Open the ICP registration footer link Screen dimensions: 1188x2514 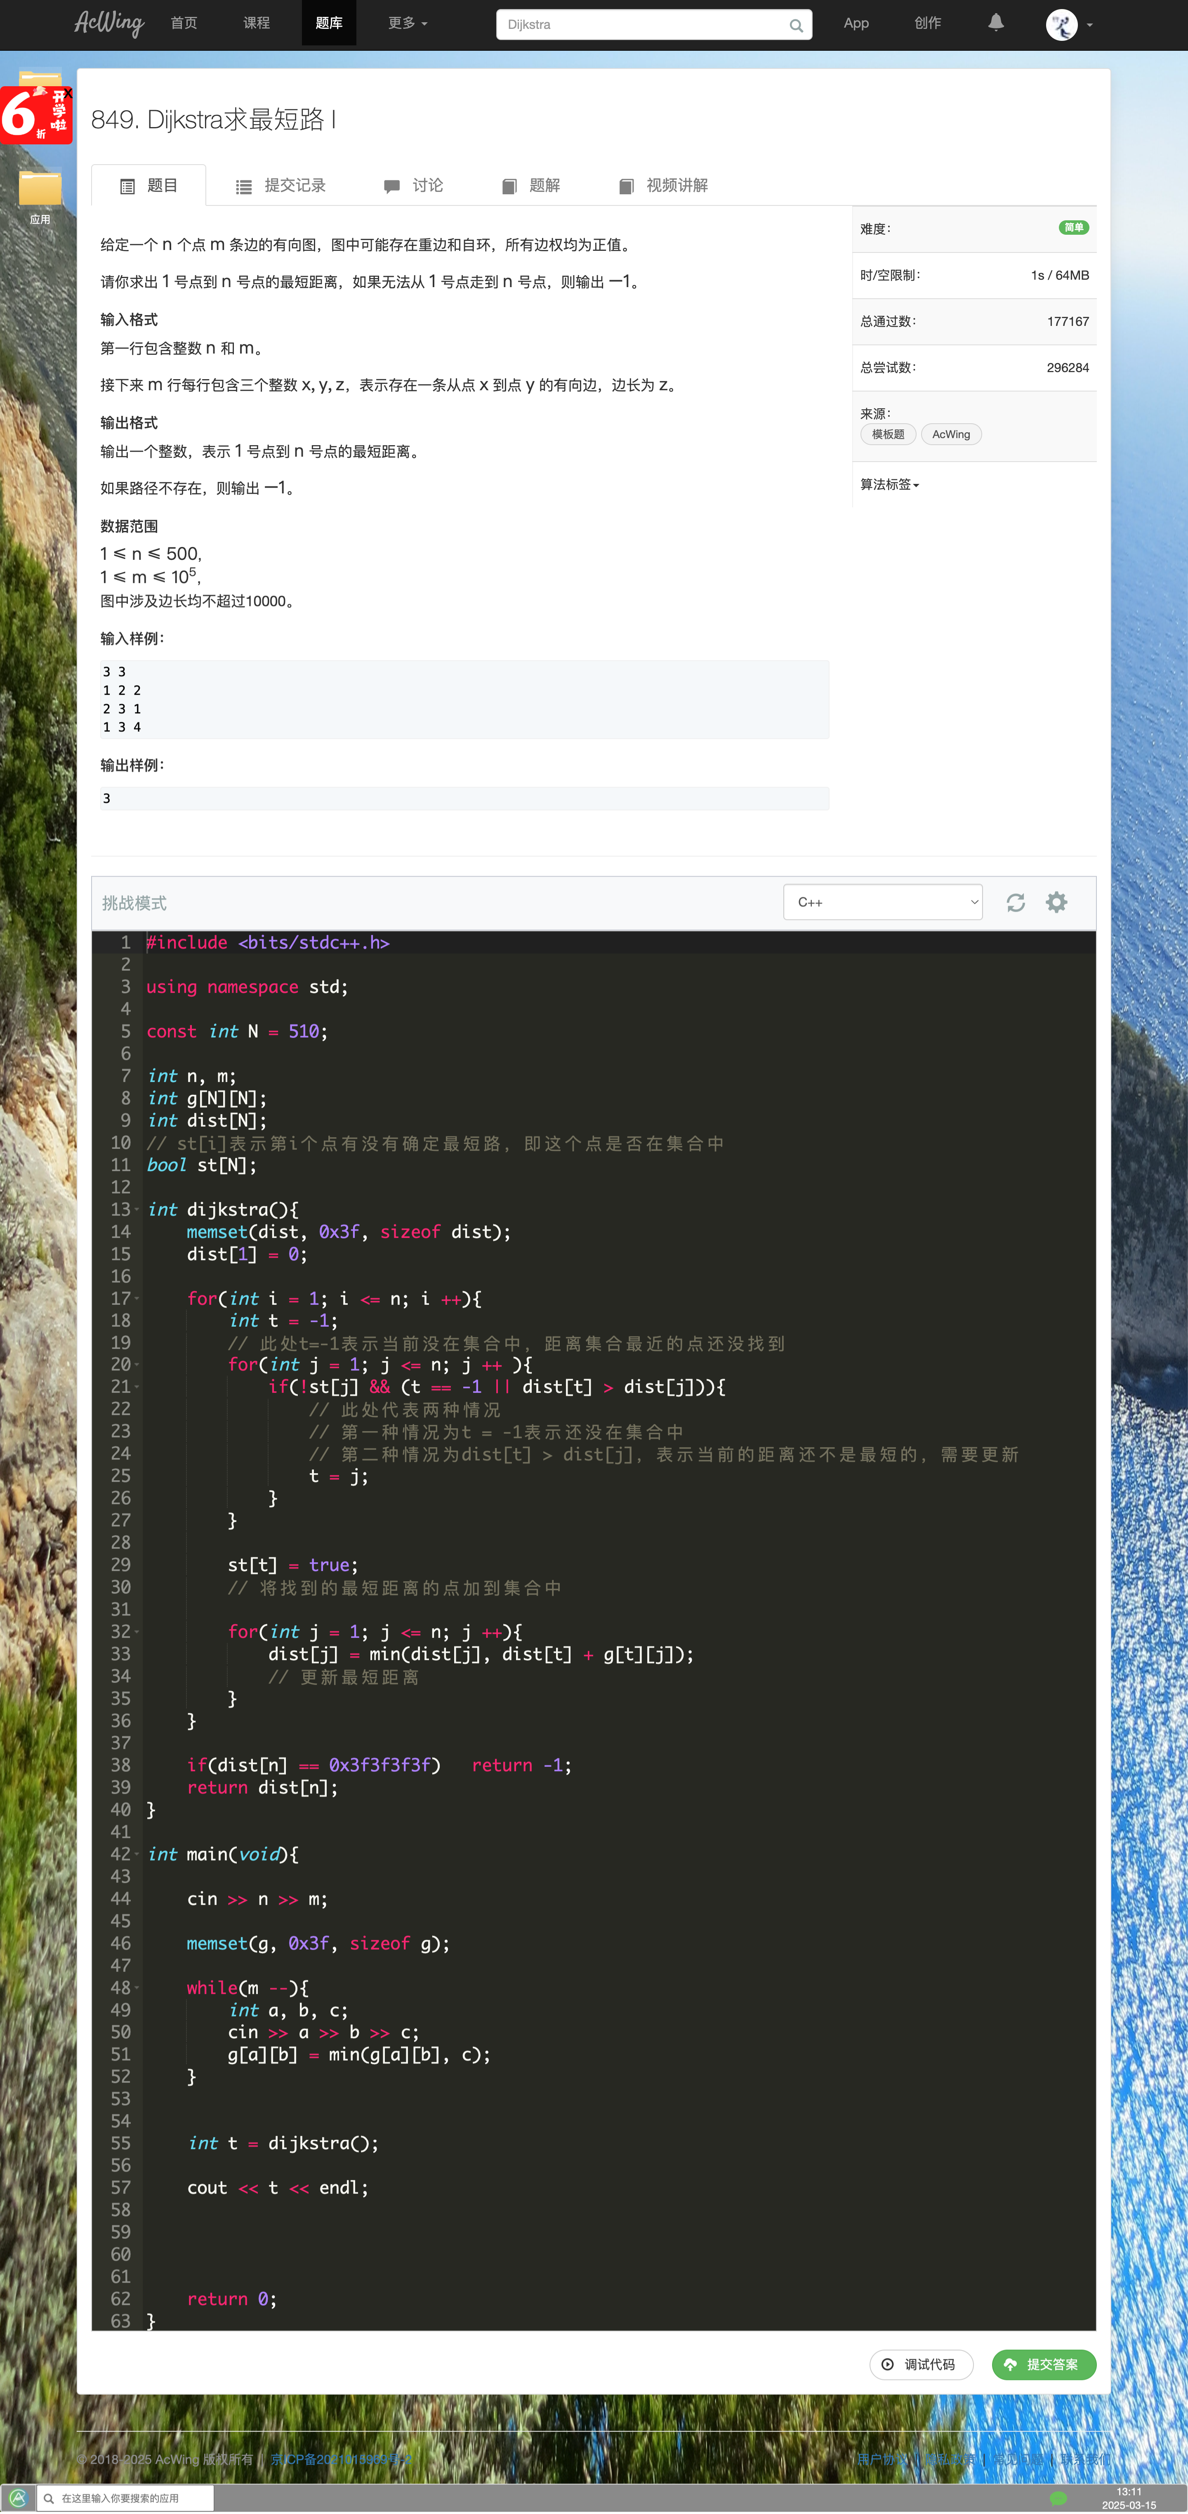pyautogui.click(x=341, y=2460)
